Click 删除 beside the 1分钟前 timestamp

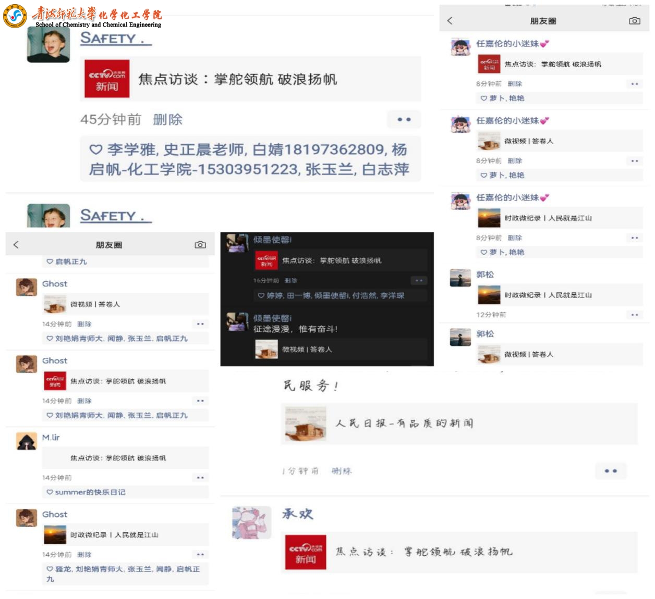click(x=342, y=471)
